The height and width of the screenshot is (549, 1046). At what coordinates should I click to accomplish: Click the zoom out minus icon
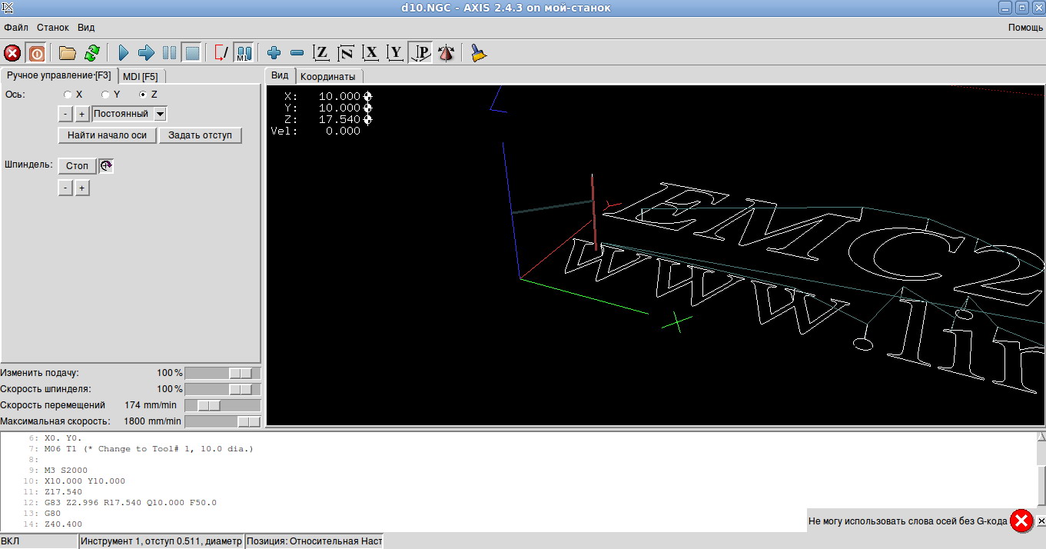click(x=297, y=53)
